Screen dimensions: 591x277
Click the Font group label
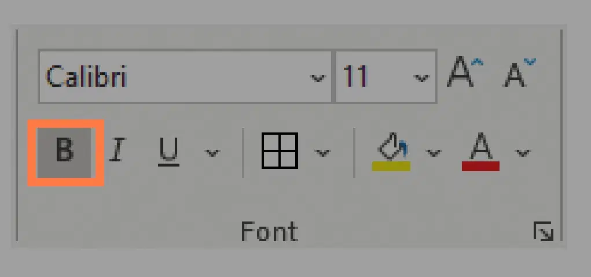[x=270, y=231]
